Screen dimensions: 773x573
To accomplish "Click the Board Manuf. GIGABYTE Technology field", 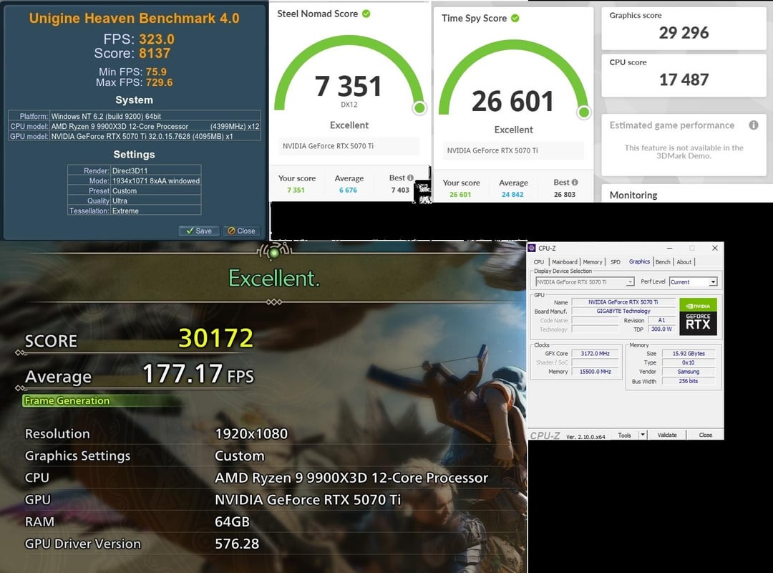I will click(x=623, y=311).
